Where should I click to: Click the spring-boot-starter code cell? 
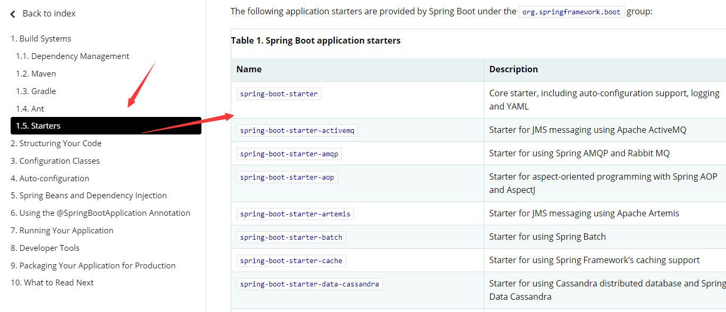click(279, 94)
